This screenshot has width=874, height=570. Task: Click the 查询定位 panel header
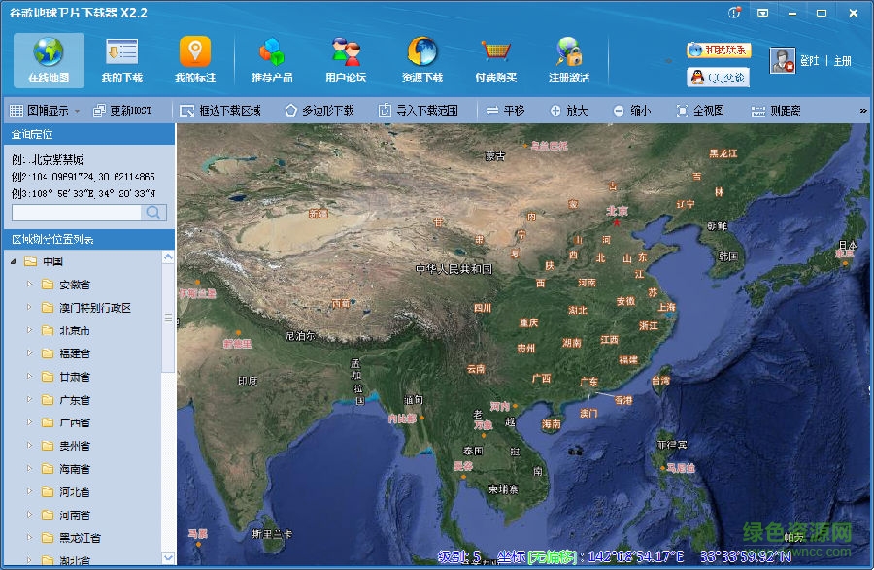[x=89, y=134]
